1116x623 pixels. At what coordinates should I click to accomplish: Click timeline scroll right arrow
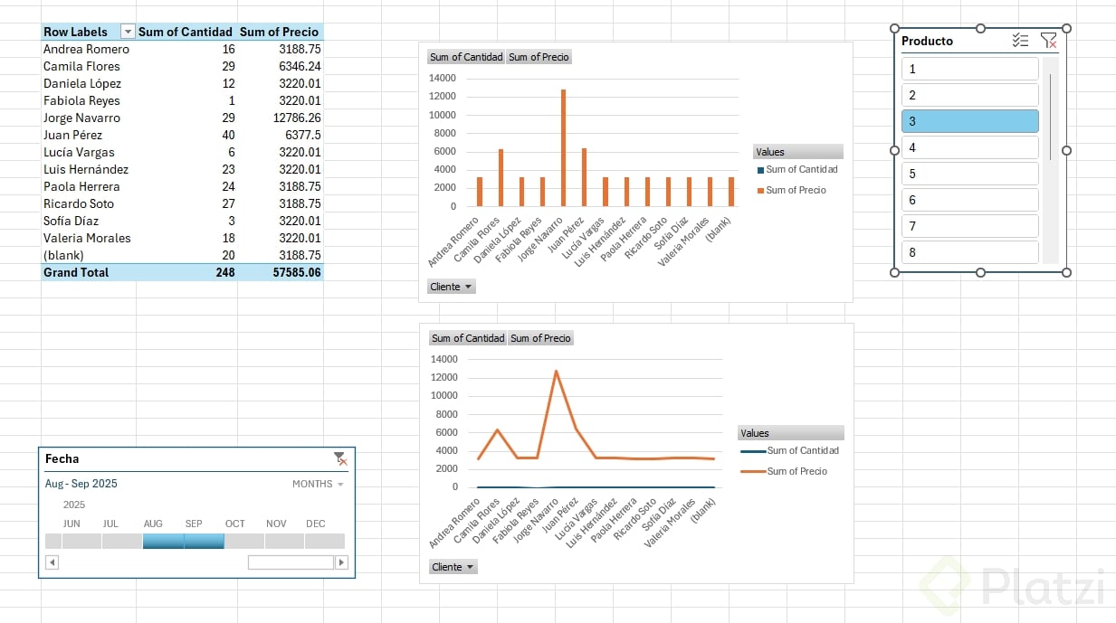point(341,562)
